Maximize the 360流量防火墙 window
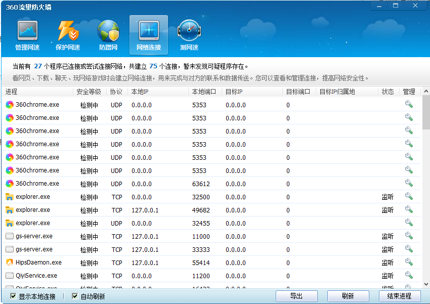 click(x=396, y=6)
